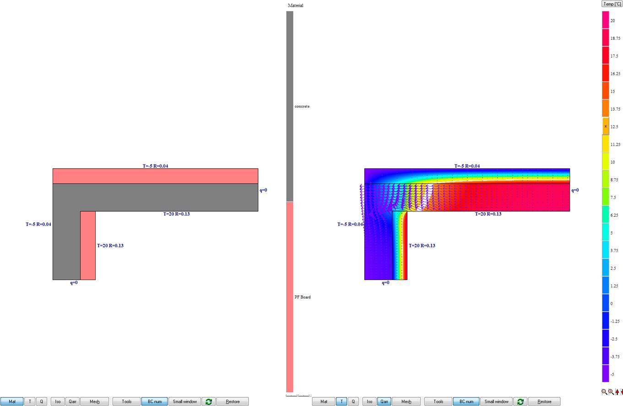Toggle BC num in the left toolbar
This screenshot has height=406, width=623.
154,401
